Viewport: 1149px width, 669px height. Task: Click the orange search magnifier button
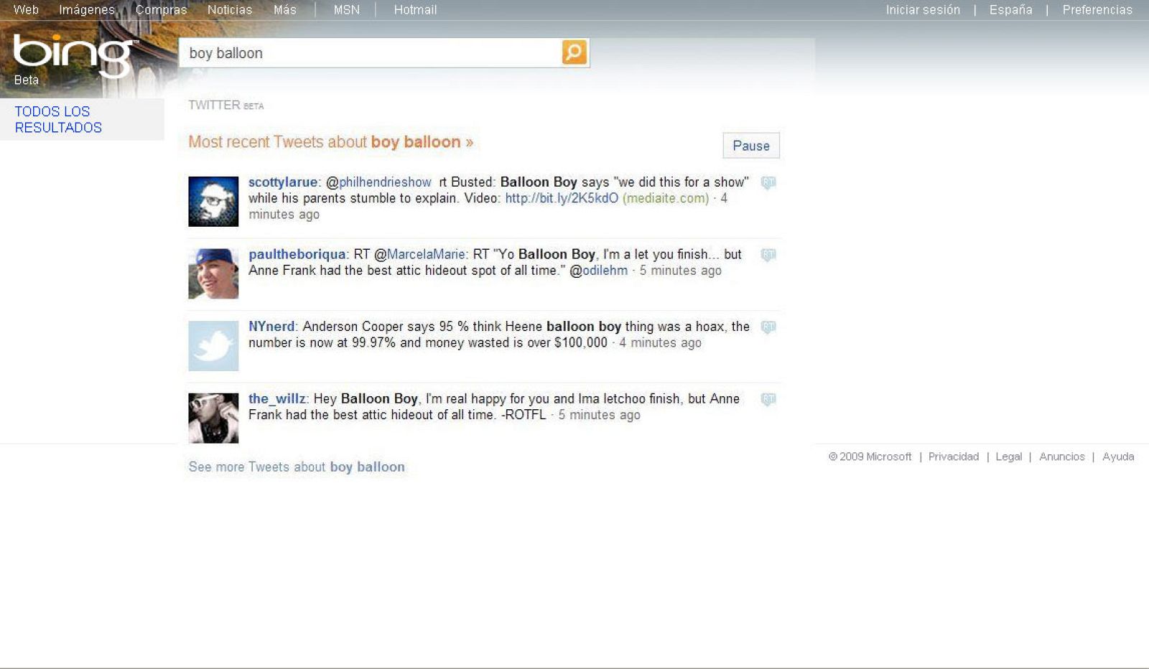tap(574, 52)
